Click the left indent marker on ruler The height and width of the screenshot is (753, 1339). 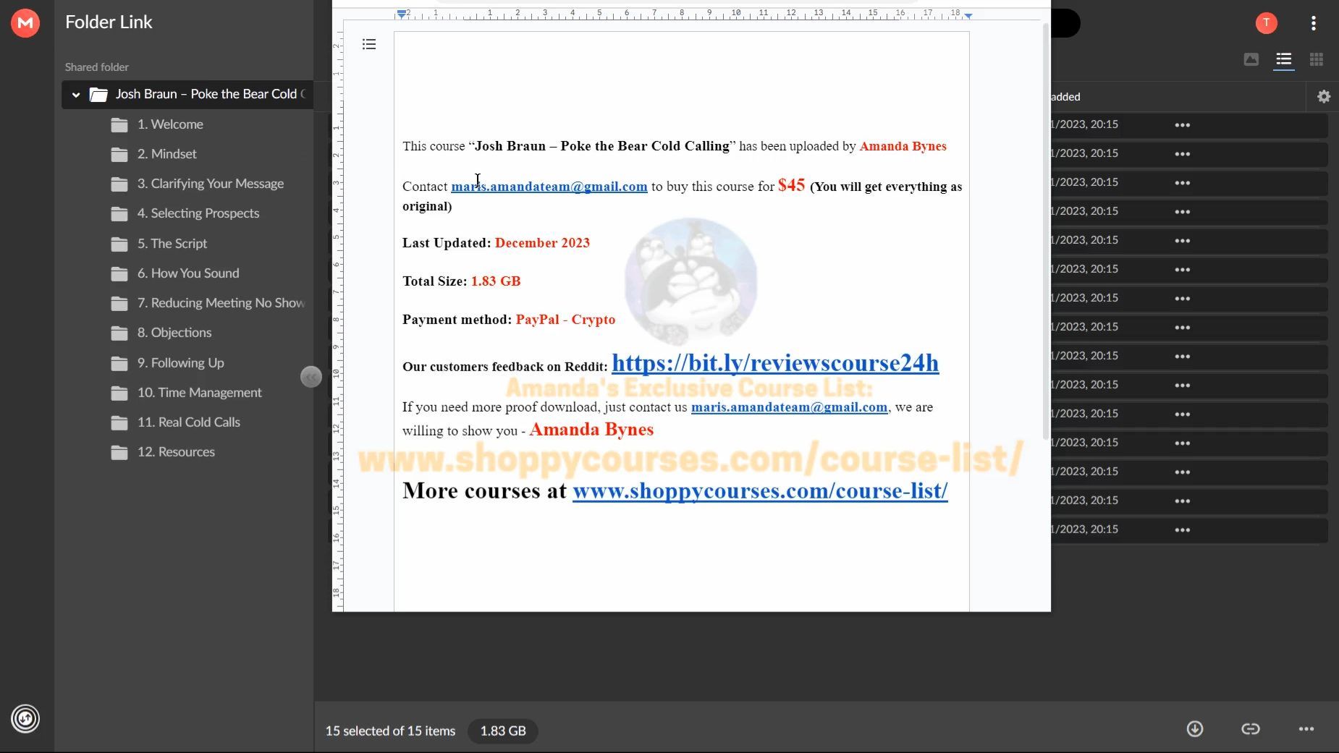401,14
